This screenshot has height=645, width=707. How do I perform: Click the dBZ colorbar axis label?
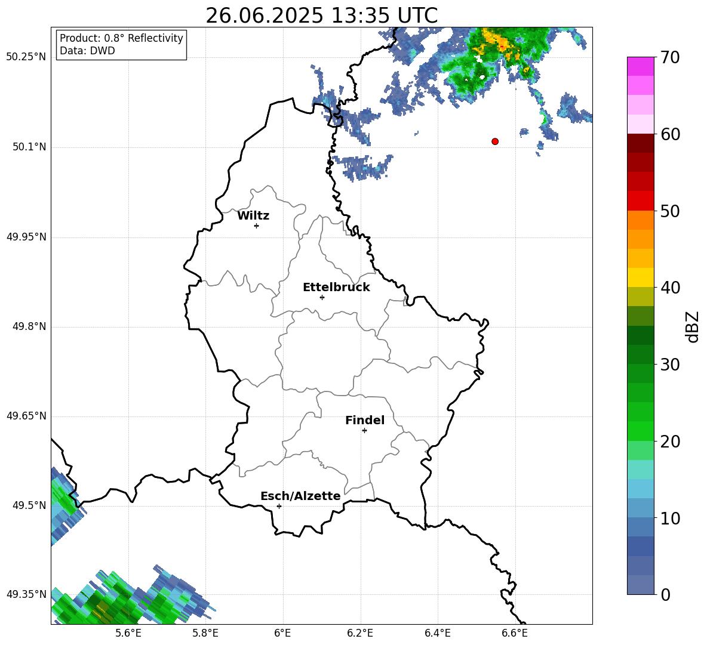coord(692,326)
